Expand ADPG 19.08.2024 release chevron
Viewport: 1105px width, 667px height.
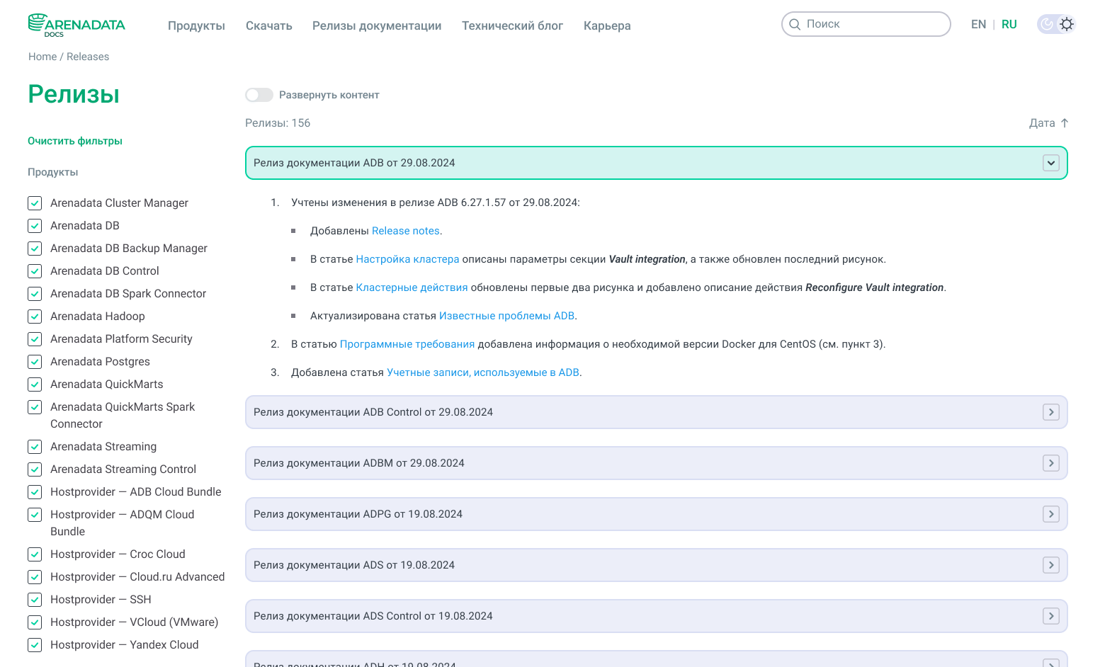[1051, 514]
